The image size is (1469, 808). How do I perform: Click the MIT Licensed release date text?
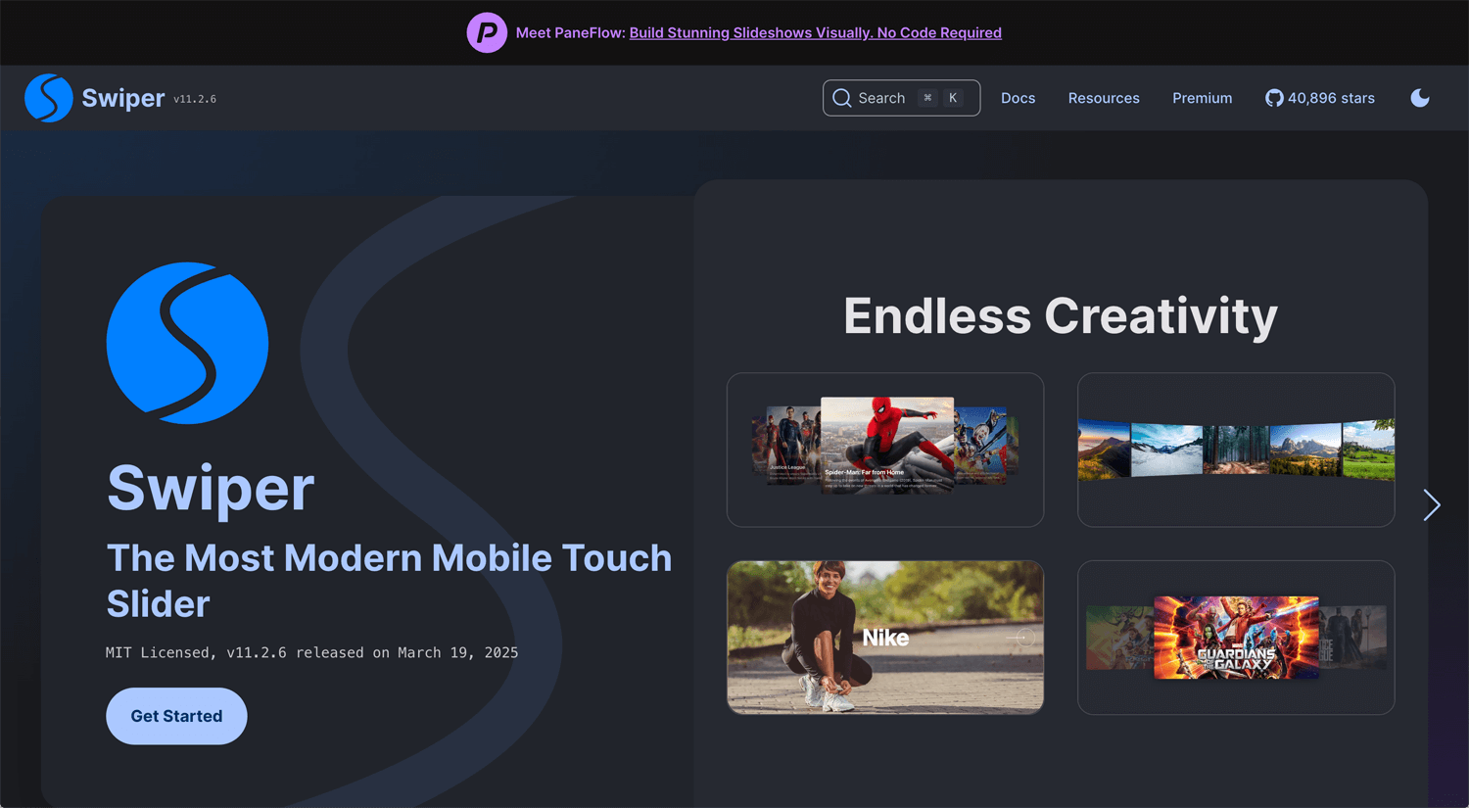tap(312, 652)
